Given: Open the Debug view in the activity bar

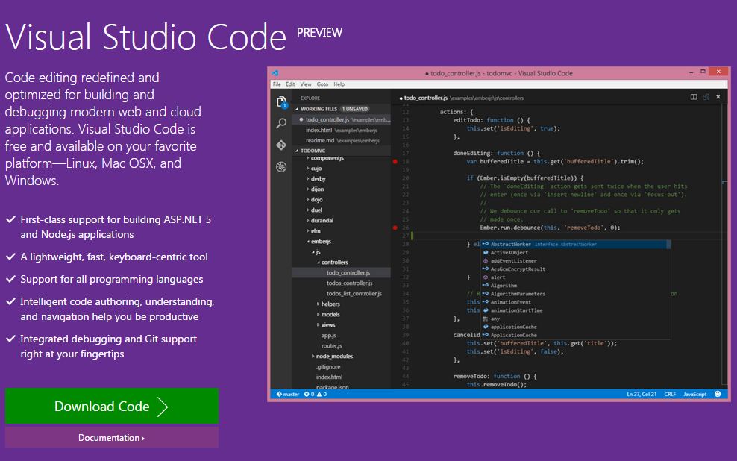Looking at the screenshot, I should point(281,166).
